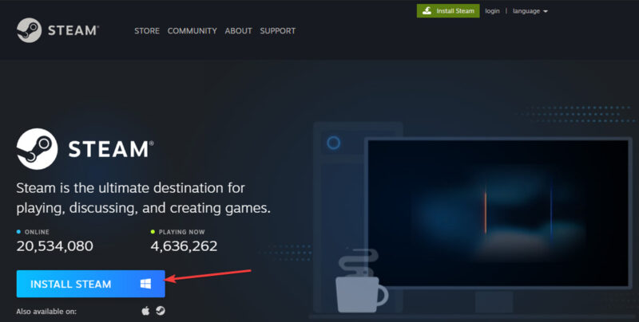Open the SUPPORT page
639x322 pixels.
point(277,31)
